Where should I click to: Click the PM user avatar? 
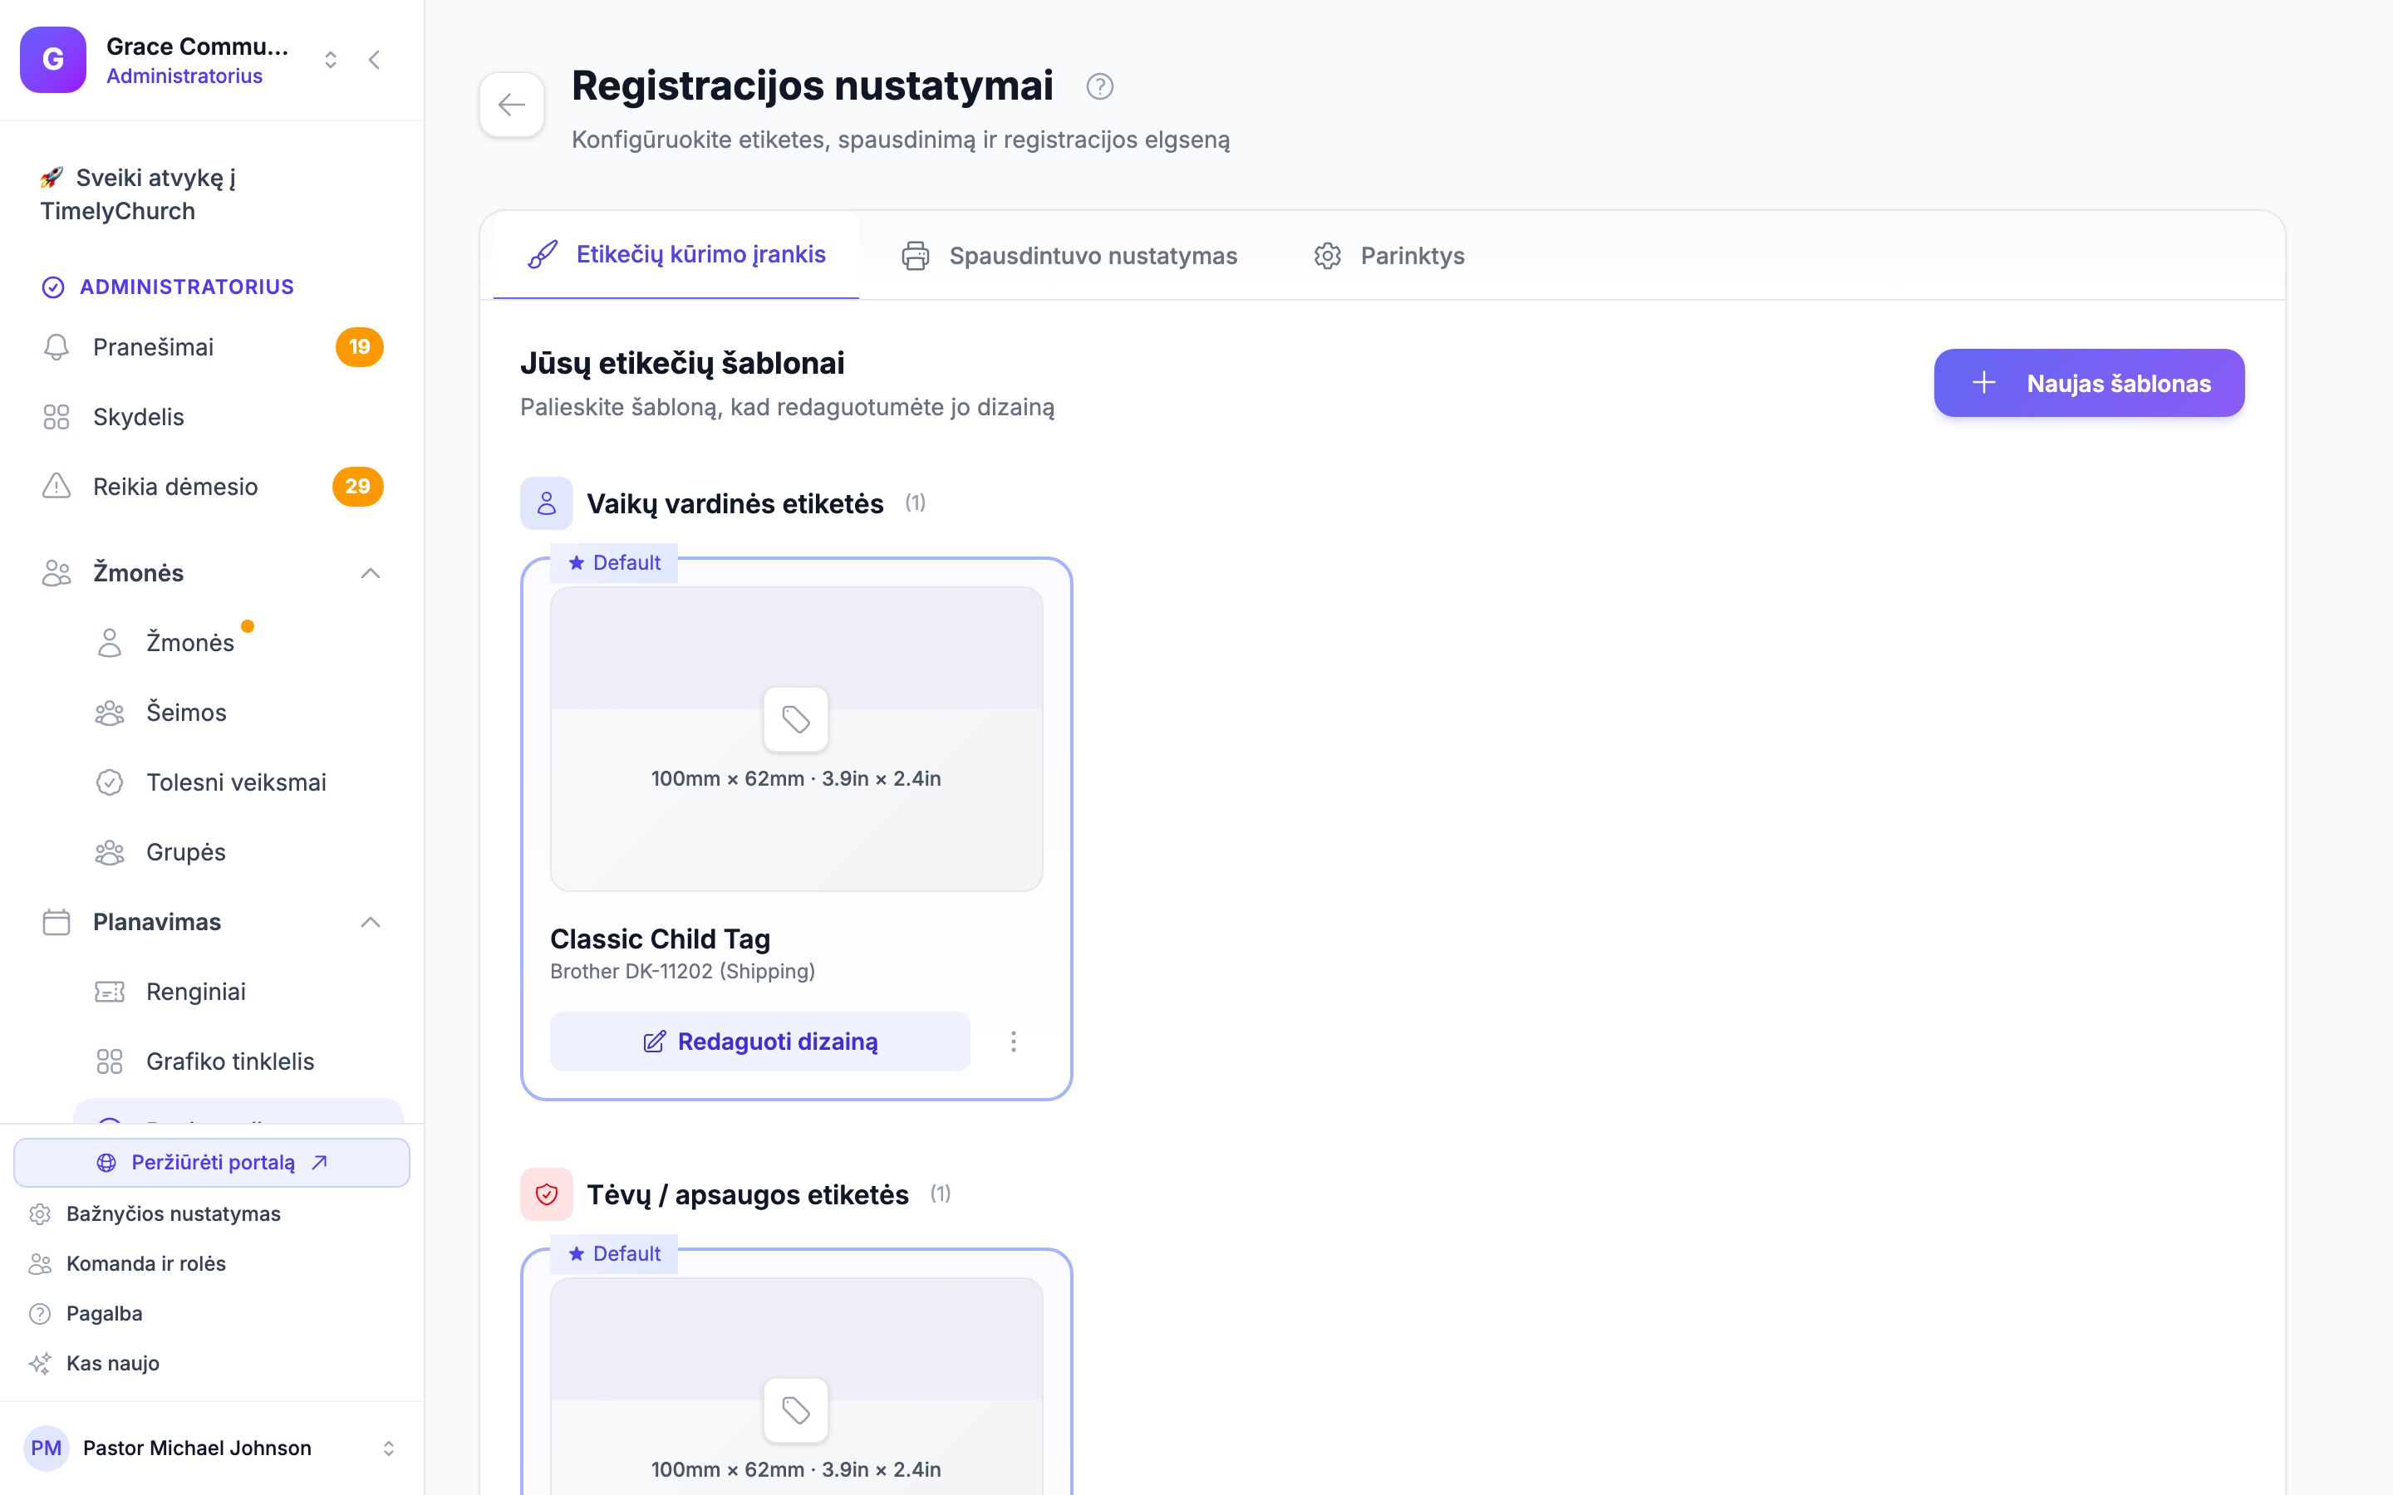click(x=46, y=1448)
